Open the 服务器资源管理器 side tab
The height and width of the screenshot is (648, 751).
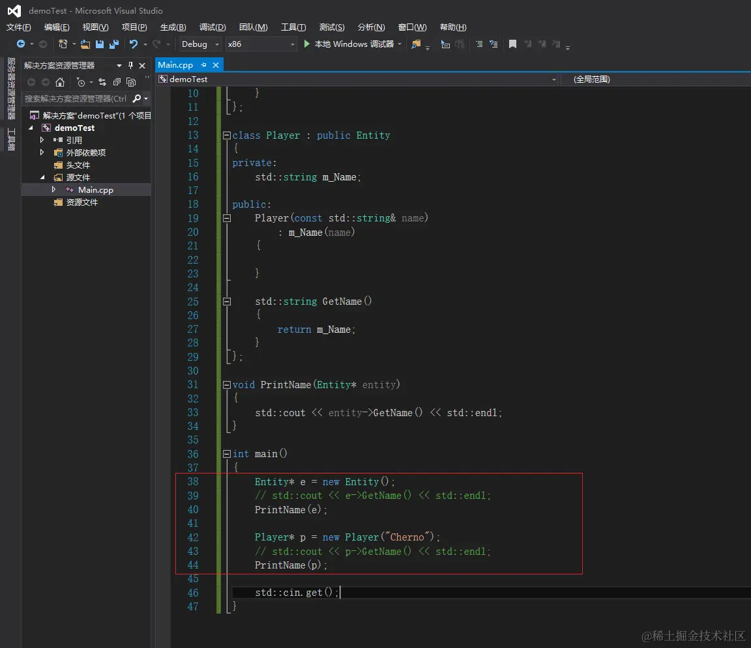pos(10,88)
